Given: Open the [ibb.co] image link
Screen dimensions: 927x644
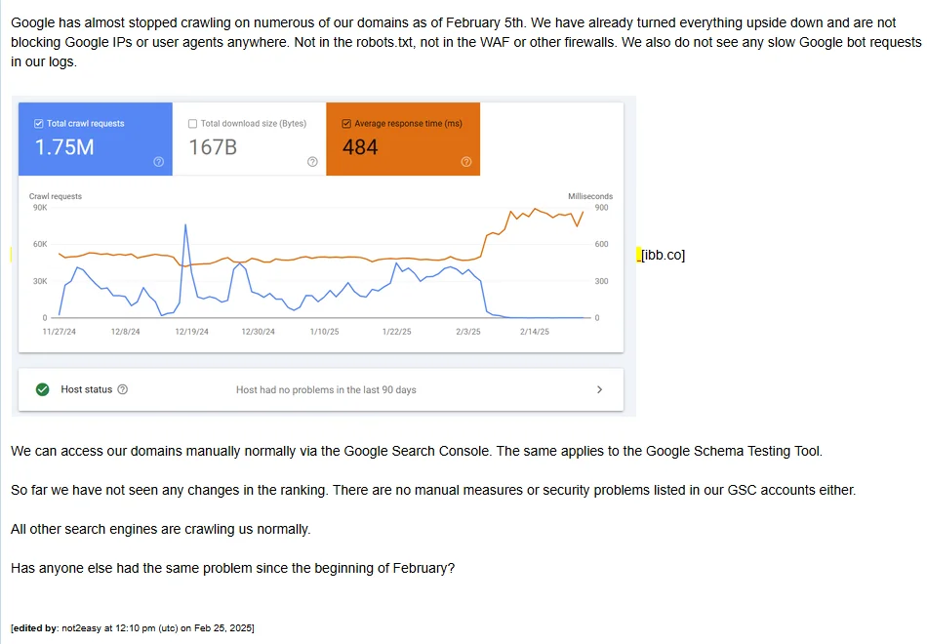Looking at the screenshot, I should [x=663, y=255].
